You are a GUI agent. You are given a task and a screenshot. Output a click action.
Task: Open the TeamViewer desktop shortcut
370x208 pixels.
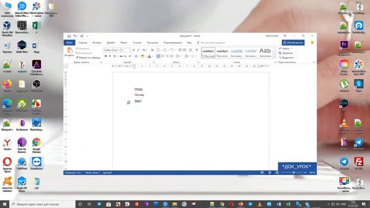point(36,163)
